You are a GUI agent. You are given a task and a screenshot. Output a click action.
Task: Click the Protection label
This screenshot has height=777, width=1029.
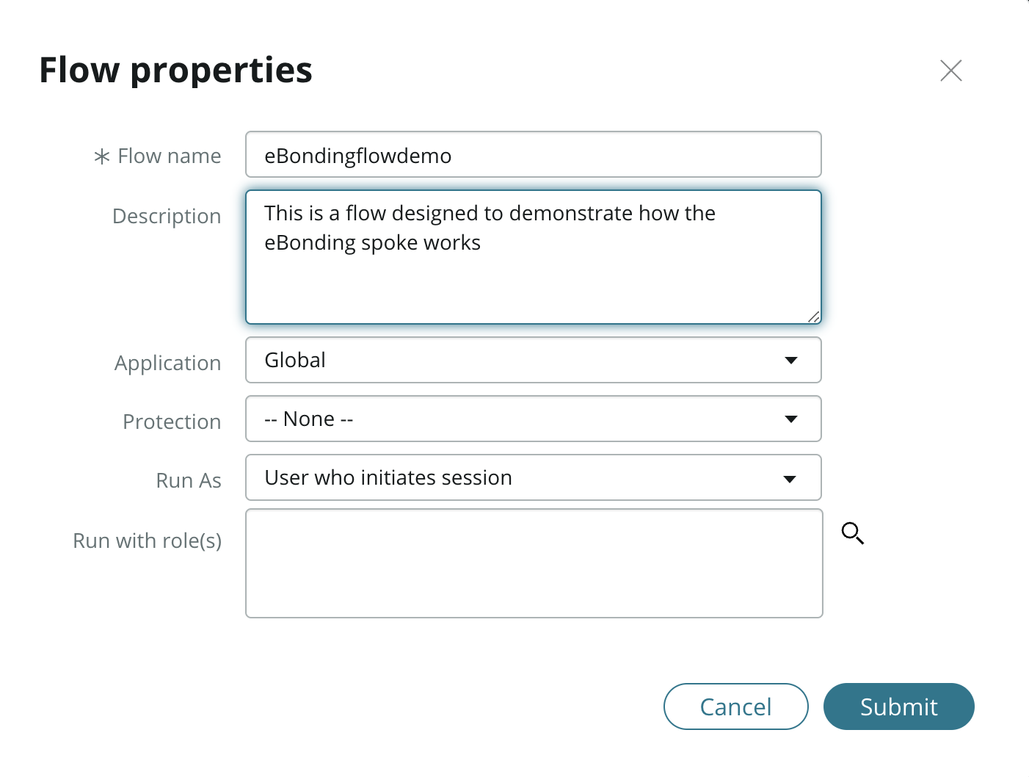(x=172, y=422)
